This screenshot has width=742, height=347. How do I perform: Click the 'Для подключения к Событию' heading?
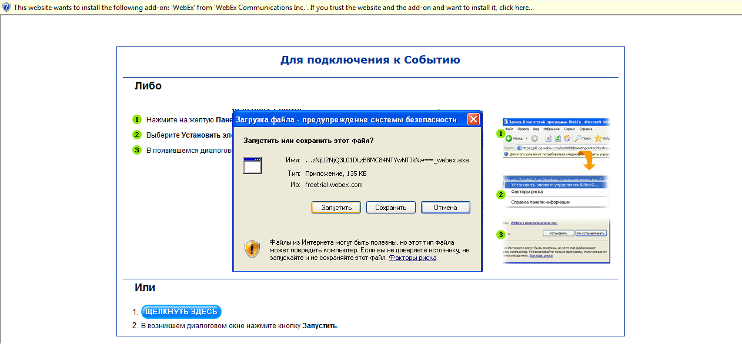(370, 60)
